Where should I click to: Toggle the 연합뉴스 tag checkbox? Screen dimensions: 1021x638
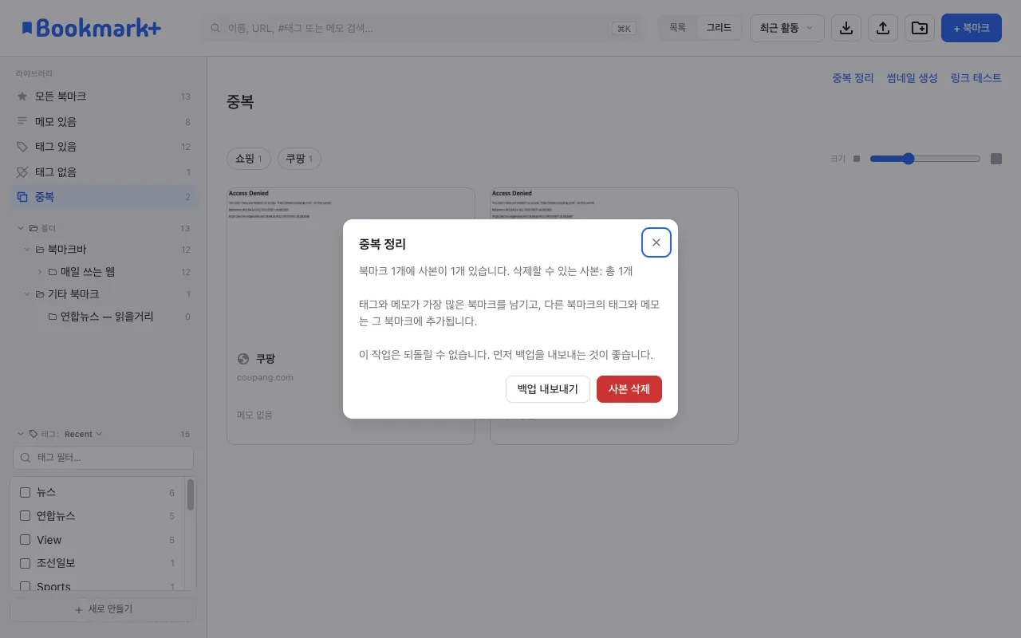pyautogui.click(x=25, y=516)
